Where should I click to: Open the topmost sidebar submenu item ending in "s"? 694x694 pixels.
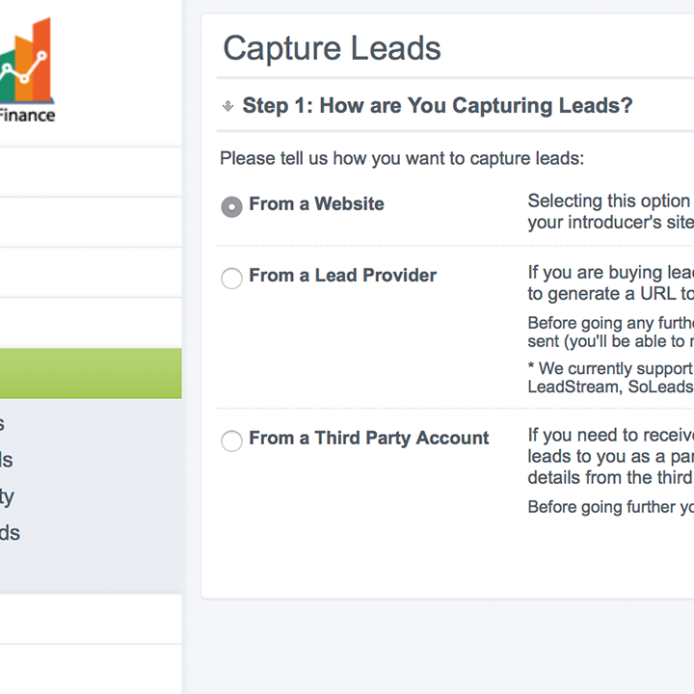(x=2, y=423)
